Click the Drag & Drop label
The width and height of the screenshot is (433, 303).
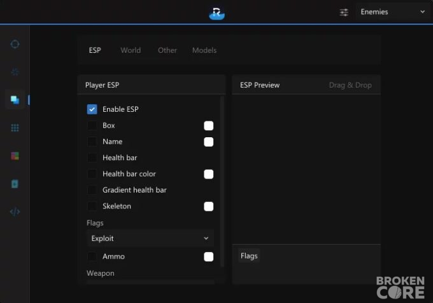tap(350, 85)
